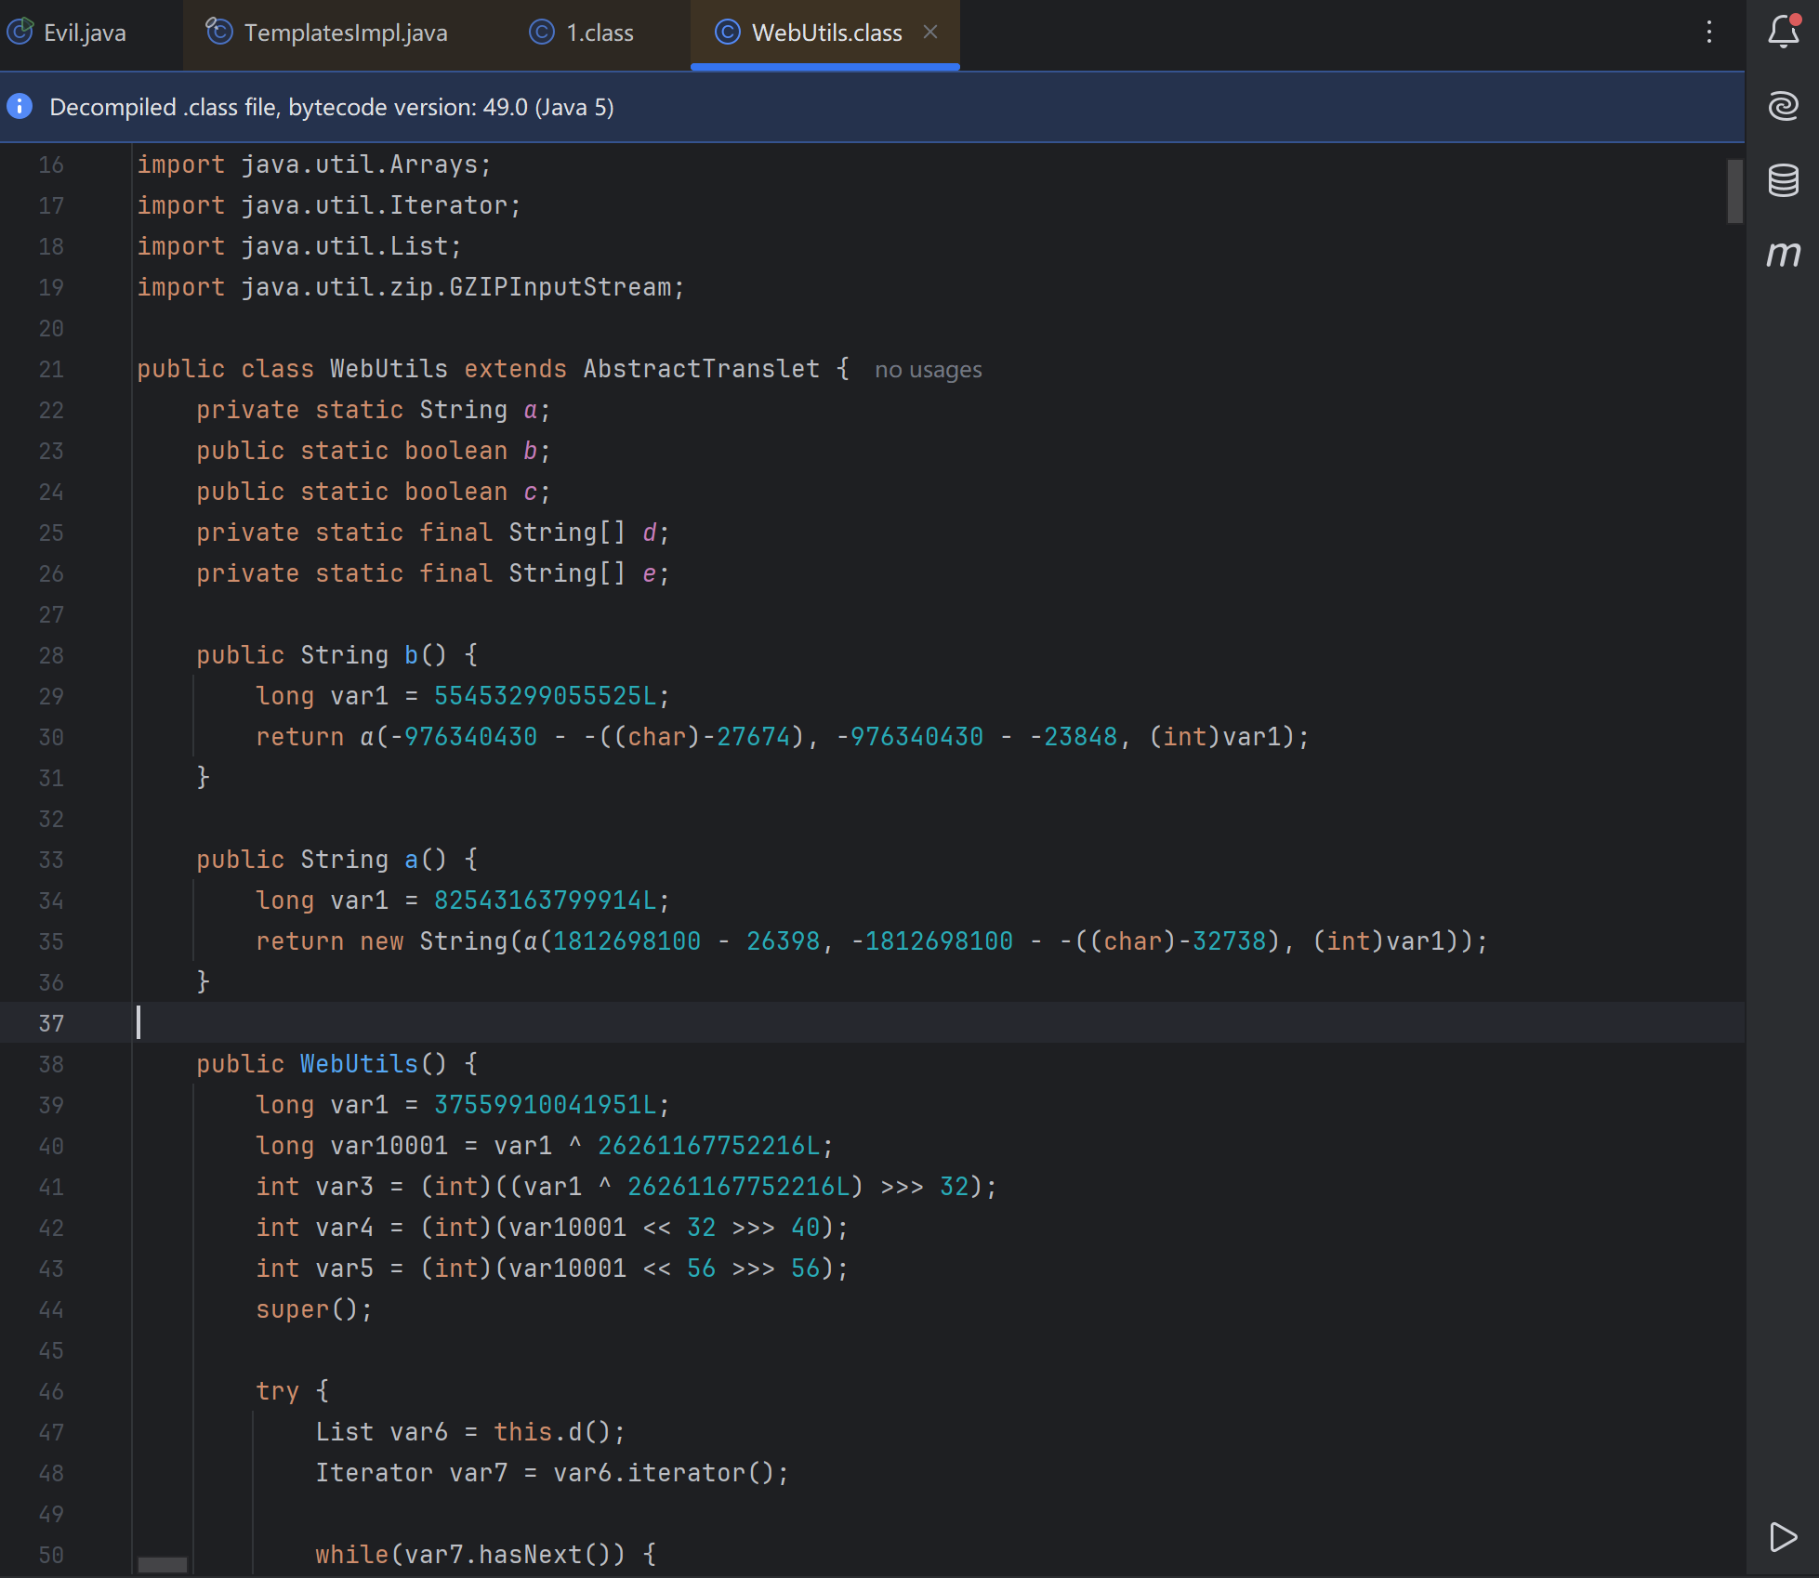Click 'GZIPInputStream' in the import
Image resolution: width=1819 pixels, height=1578 pixels.
[x=560, y=287]
